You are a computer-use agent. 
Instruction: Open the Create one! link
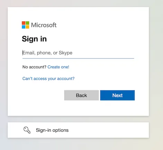coord(58,67)
